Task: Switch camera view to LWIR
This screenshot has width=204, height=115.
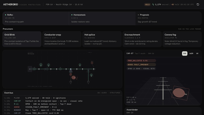Action: pos(191,54)
